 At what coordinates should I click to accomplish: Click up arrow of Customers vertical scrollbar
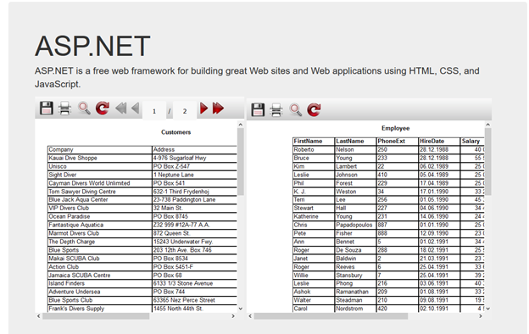click(241, 125)
